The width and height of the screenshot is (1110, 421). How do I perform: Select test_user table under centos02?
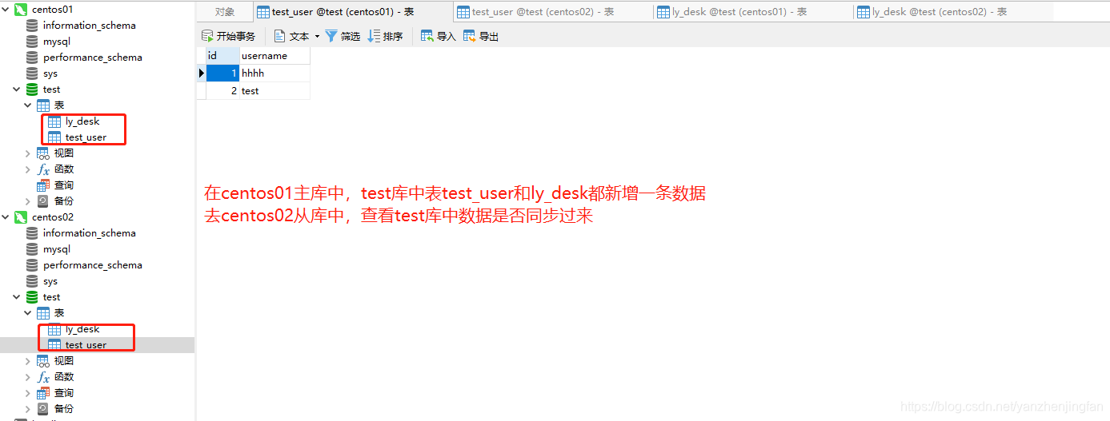point(86,345)
